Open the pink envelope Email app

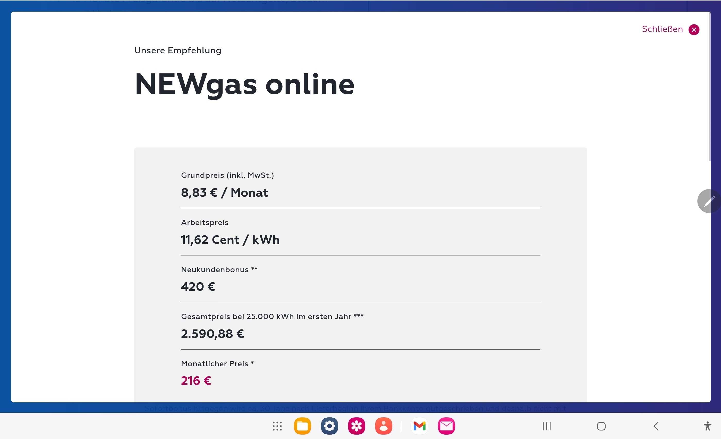pyautogui.click(x=446, y=426)
